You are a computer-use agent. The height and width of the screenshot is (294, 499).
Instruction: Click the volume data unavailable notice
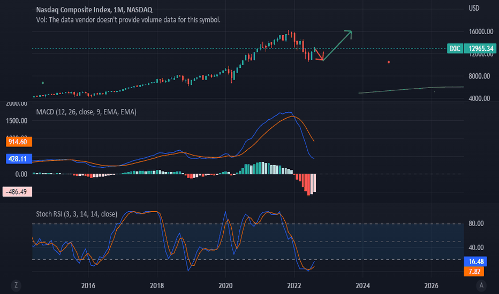click(128, 20)
